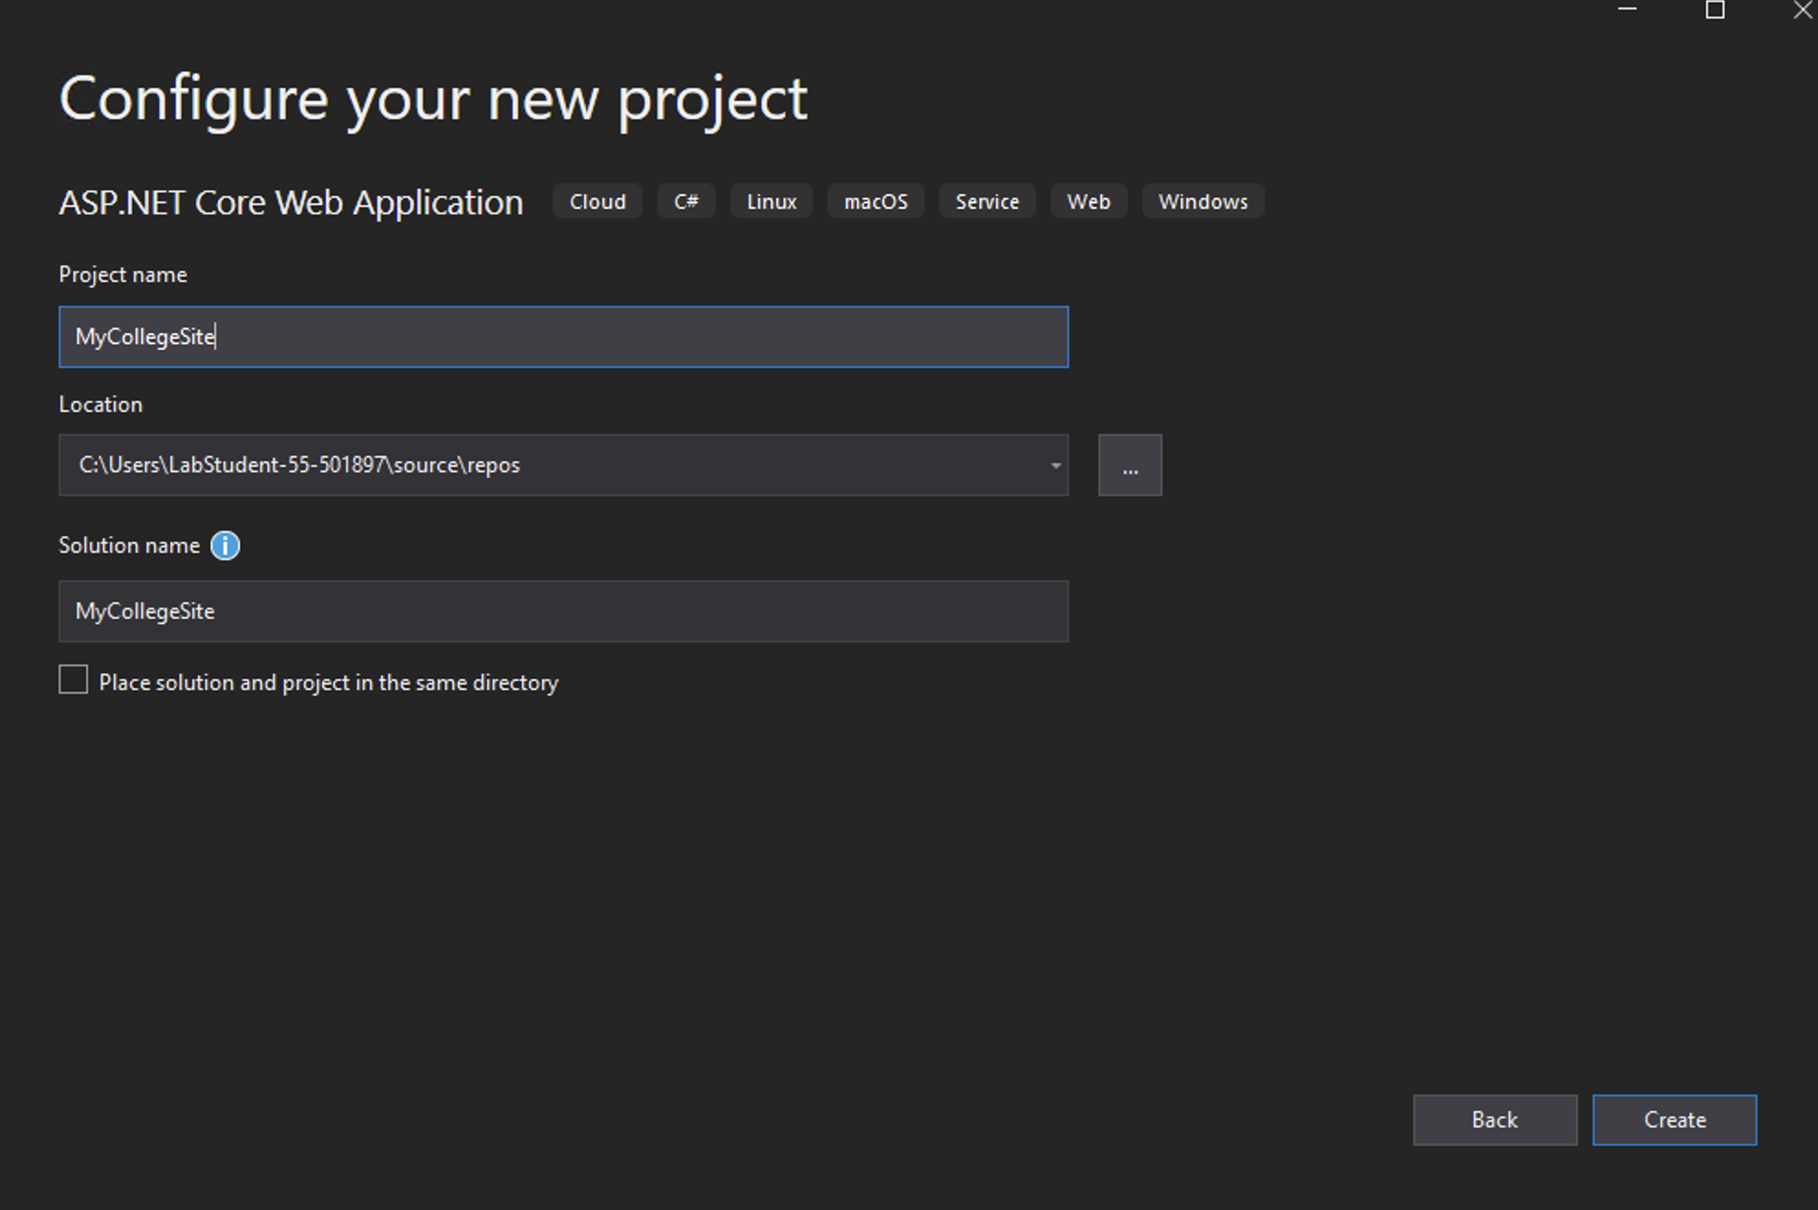
Task: Enable placing solution and project in same directory
Action: tap(73, 680)
